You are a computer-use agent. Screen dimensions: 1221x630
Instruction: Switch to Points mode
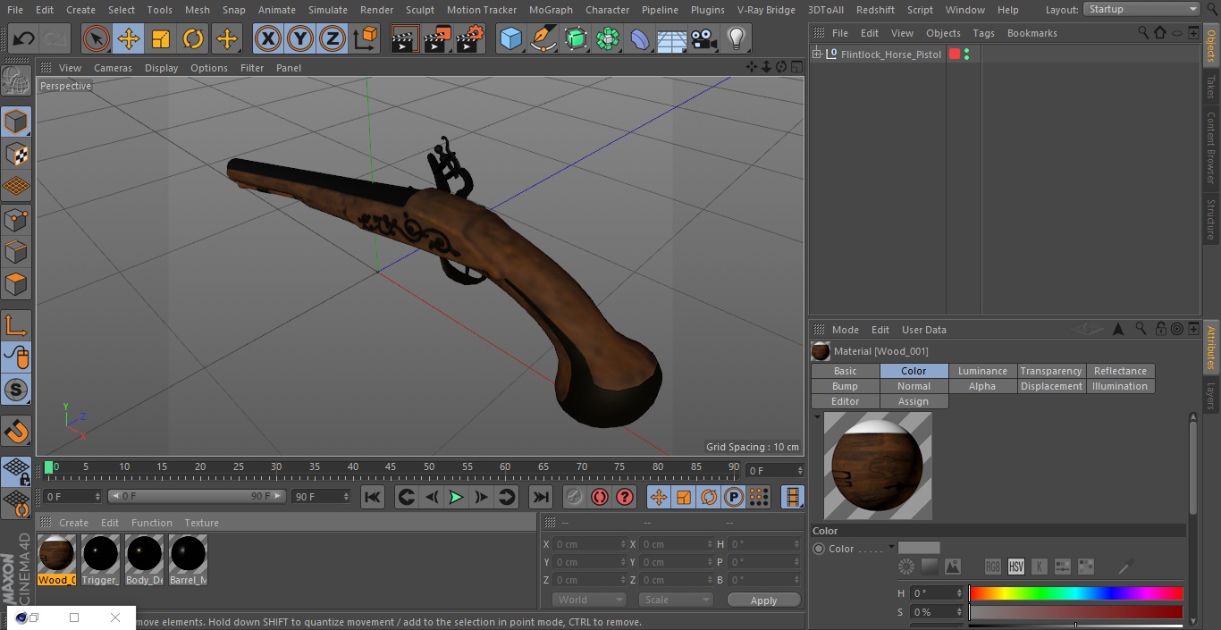[16, 219]
